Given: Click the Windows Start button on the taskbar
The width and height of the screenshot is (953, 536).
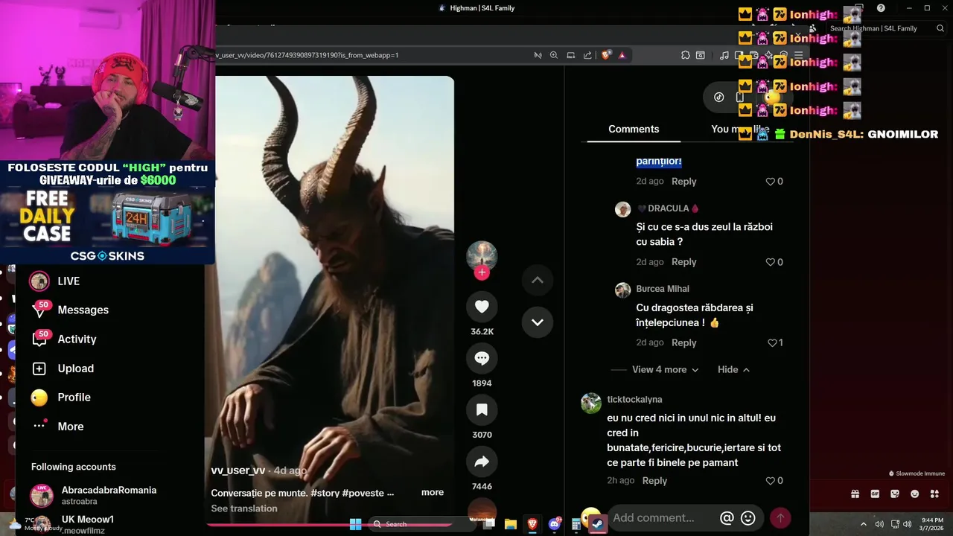Looking at the screenshot, I should click(355, 524).
